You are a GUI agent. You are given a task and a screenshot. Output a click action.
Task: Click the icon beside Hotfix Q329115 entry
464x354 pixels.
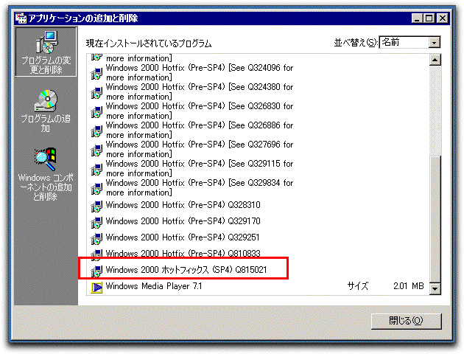(x=96, y=169)
